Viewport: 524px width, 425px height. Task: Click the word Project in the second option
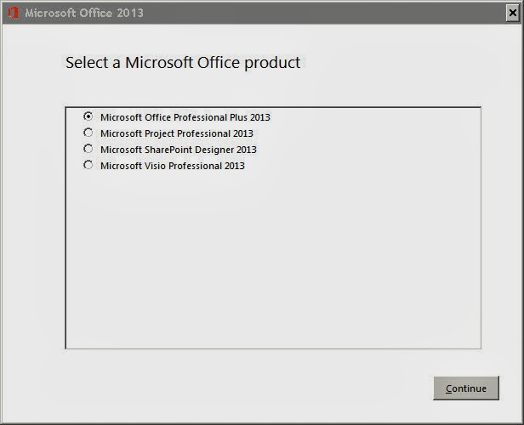click(x=158, y=133)
